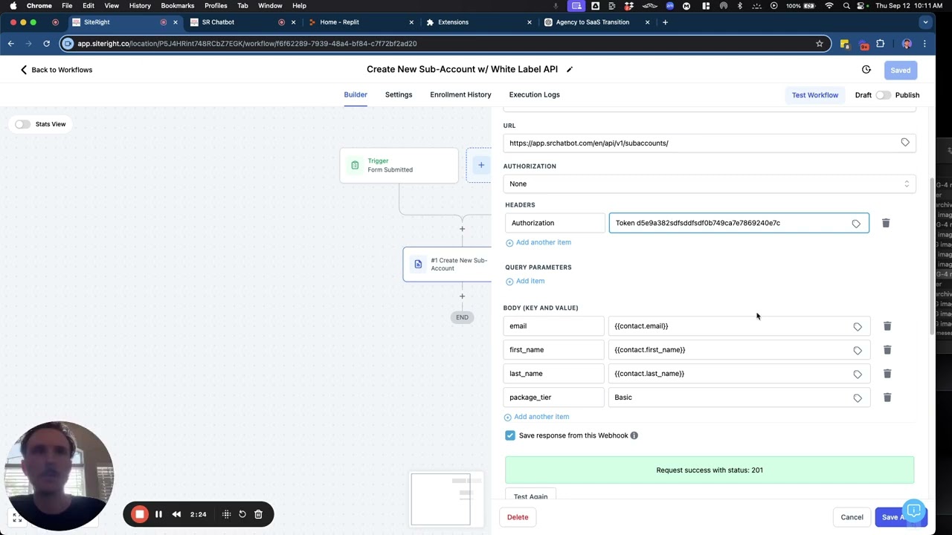Click plus icon below Create New Sub-Account step
Viewport: 952px width, 535px height.
(x=462, y=296)
